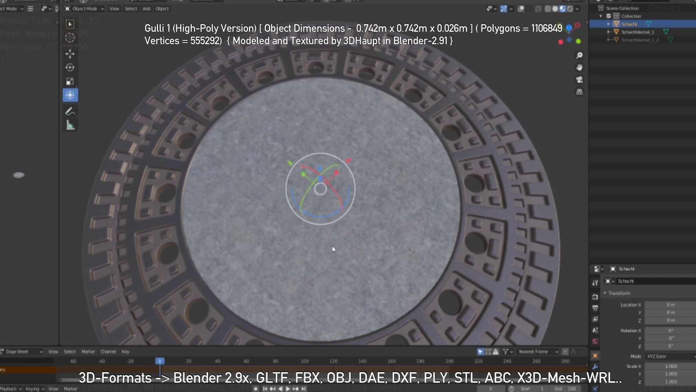Collapse the Transform panel
The image size is (696, 392).
tap(605, 293)
